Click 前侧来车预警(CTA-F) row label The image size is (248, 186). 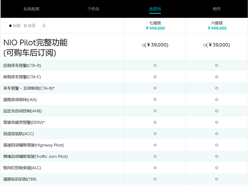[x=22, y=77]
